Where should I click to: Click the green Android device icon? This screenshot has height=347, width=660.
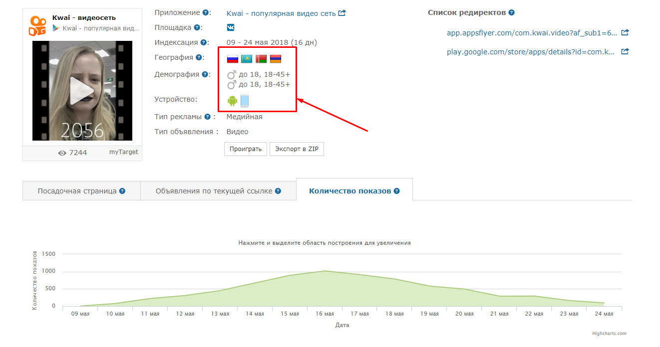(x=232, y=101)
